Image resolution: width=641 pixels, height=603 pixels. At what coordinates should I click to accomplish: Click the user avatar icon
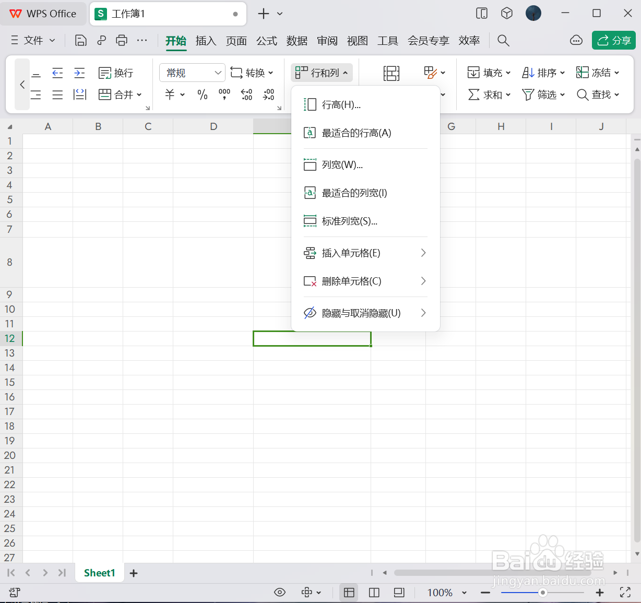pos(533,13)
